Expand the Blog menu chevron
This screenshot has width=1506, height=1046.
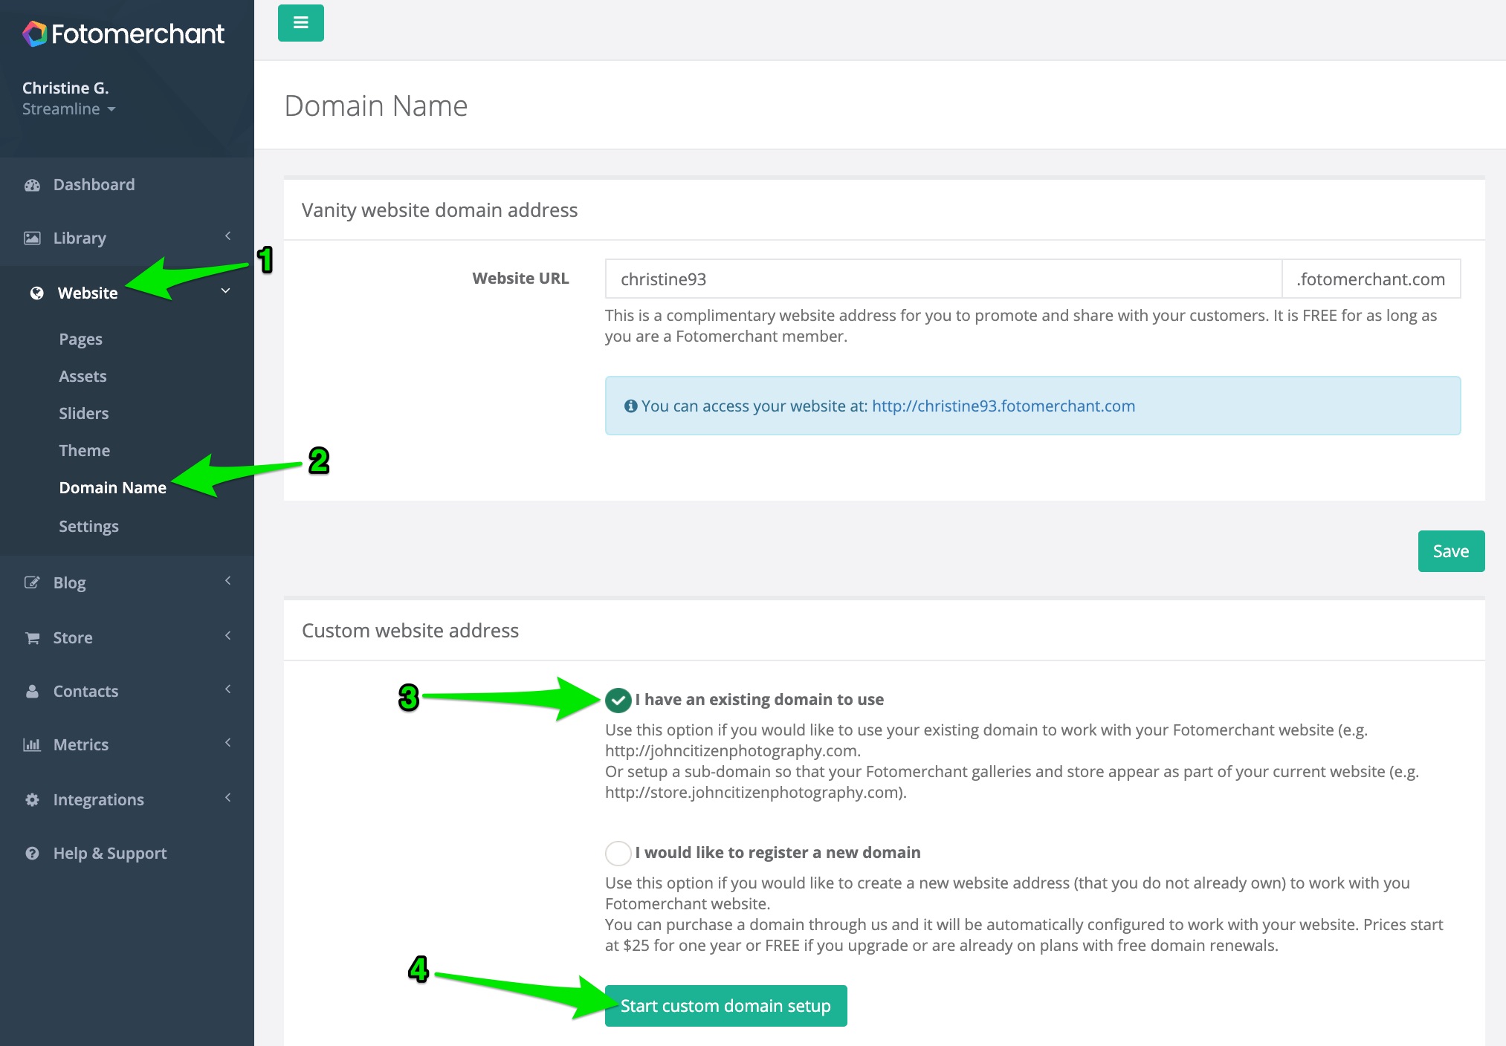[x=227, y=581]
